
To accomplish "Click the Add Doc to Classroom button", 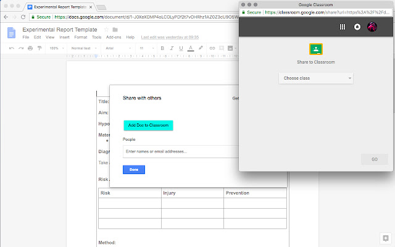I will 148,125.
